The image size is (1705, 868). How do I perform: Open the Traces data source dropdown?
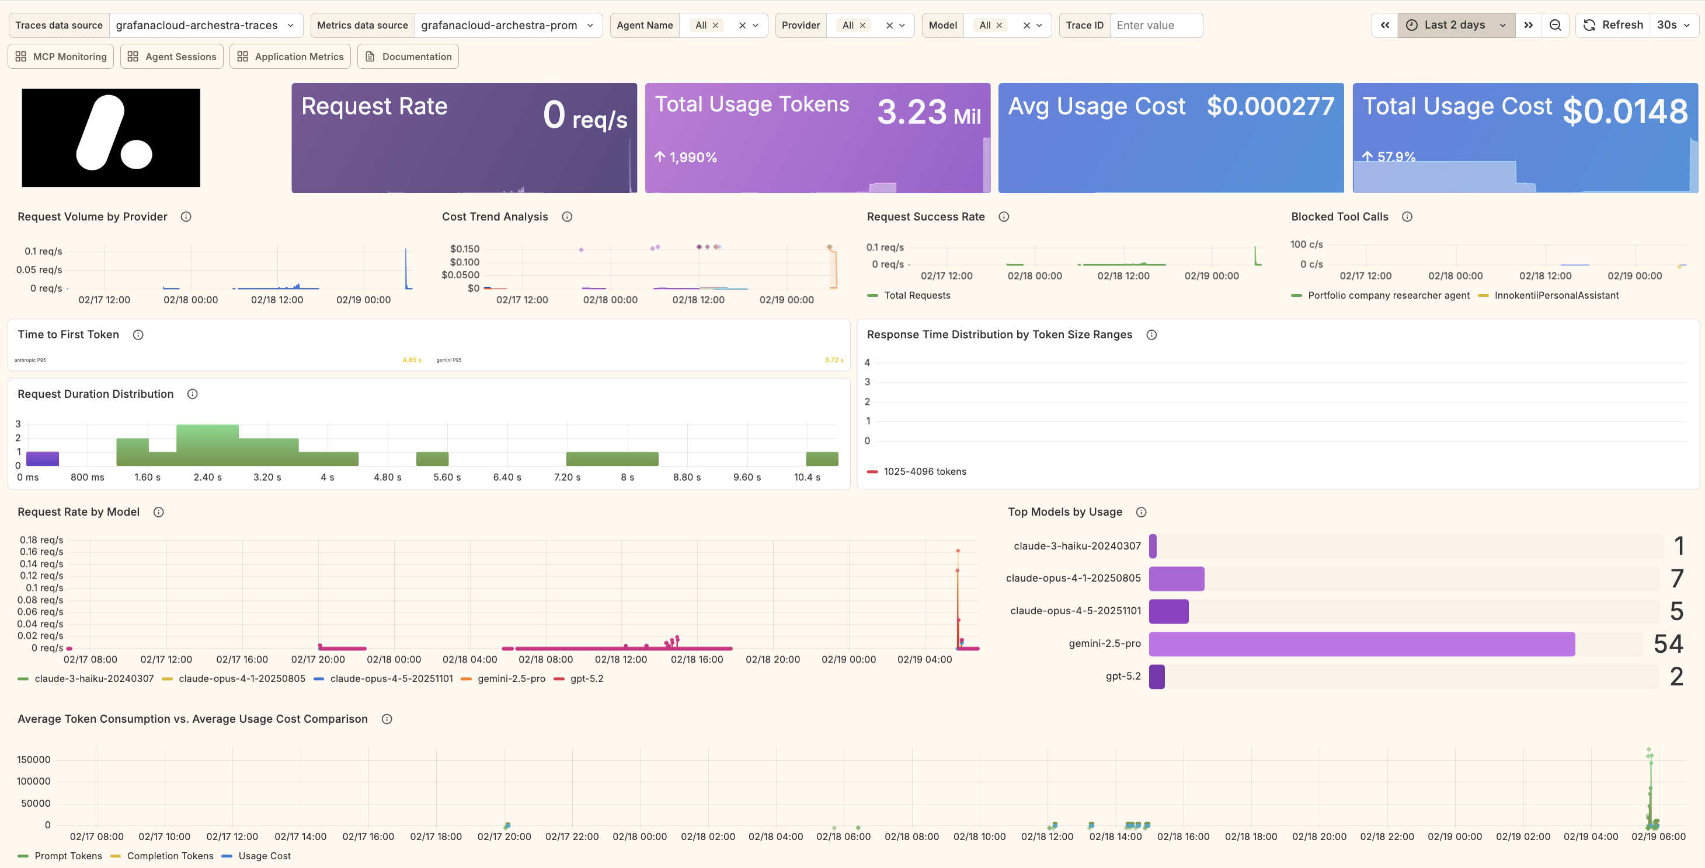click(205, 25)
